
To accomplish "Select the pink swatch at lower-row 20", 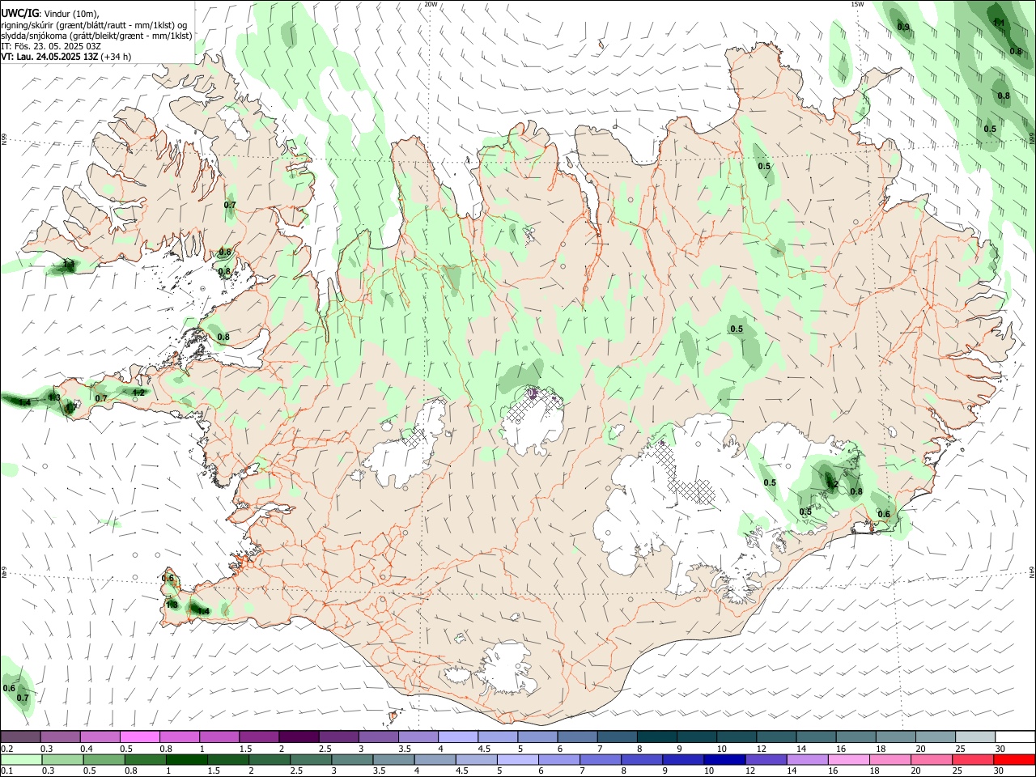I will point(932,759).
